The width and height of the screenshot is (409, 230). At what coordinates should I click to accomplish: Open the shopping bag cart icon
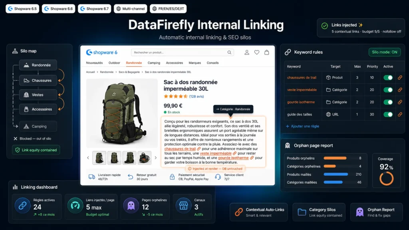coord(266,52)
